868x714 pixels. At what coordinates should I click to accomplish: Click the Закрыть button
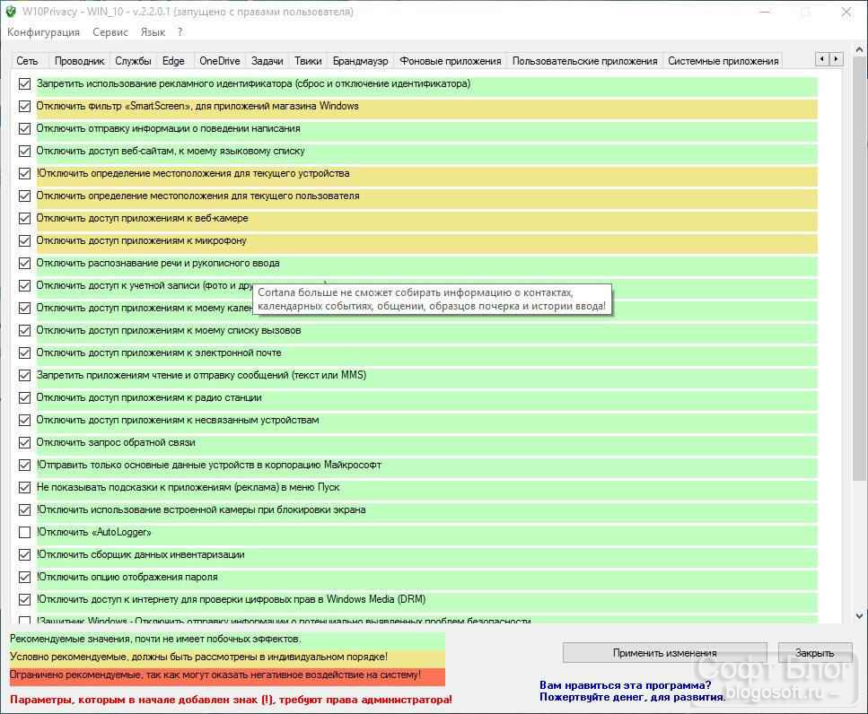click(814, 653)
